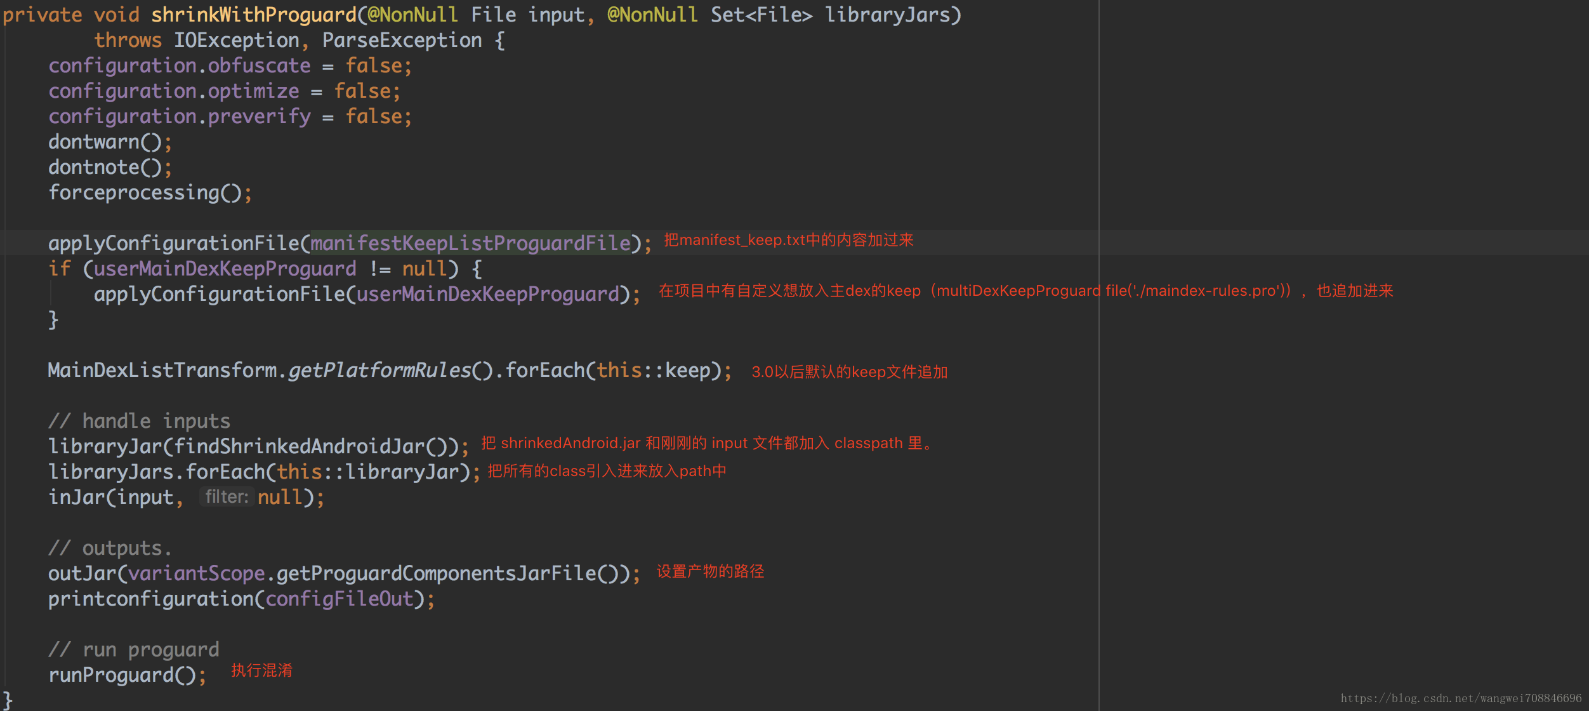Click 'configuration.preverify = false;' line
The width and height of the screenshot is (1589, 711).
coord(230,116)
